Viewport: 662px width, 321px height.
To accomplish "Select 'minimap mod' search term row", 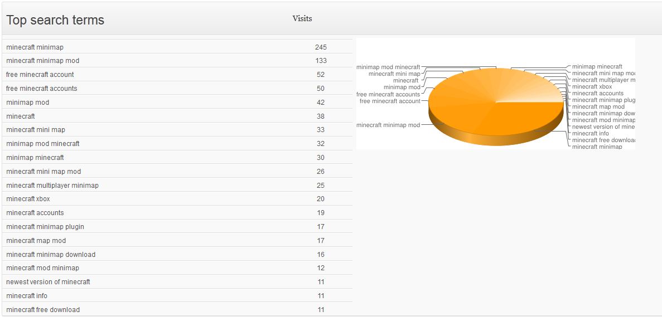I will (x=177, y=102).
